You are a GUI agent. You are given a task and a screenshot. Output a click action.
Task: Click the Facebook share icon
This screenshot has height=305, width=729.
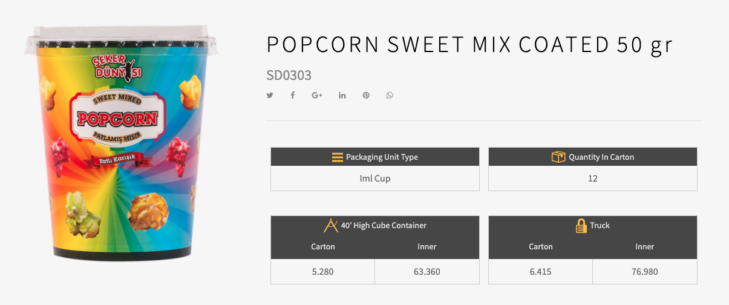click(292, 96)
